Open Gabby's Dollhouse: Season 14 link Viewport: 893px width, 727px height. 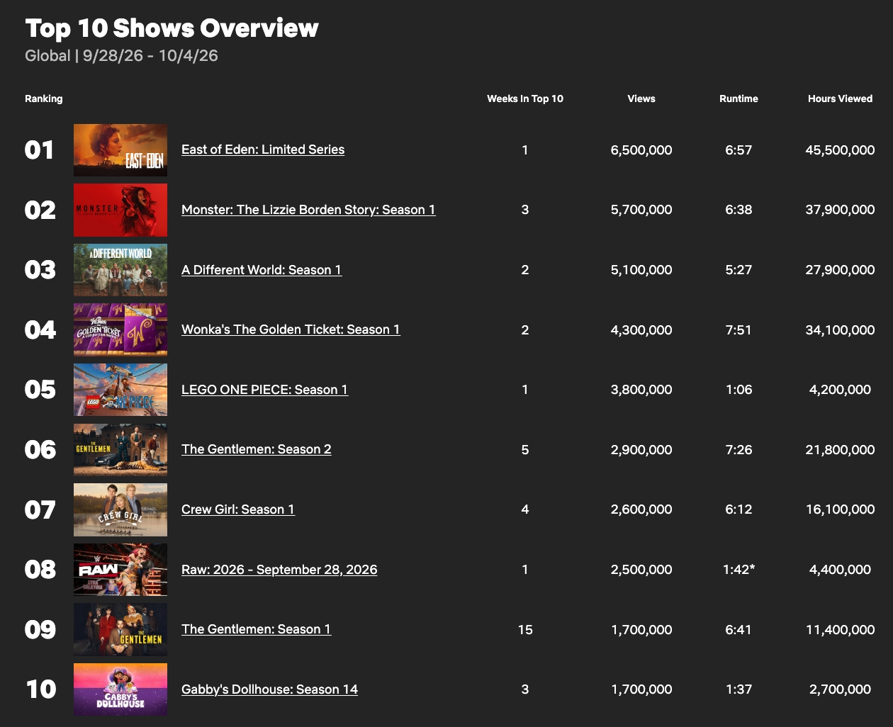tap(269, 689)
